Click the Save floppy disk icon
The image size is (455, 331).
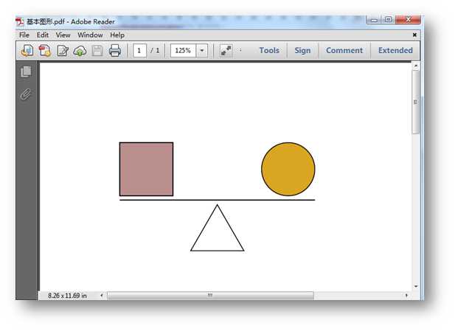point(97,50)
